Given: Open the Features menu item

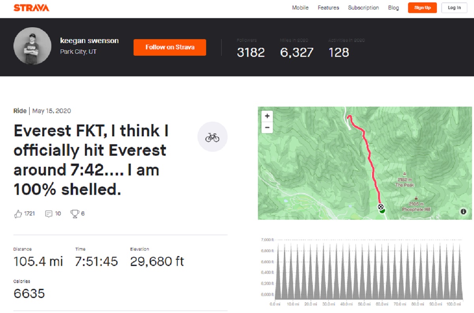Looking at the screenshot, I should 328,8.
